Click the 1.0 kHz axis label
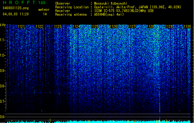This screenshot has width=194, height=123. click(2, 55)
